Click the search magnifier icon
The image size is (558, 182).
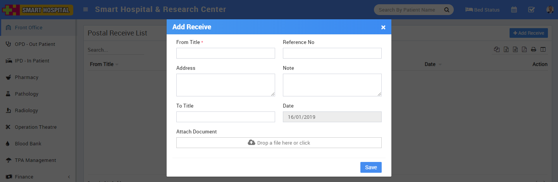[446, 10]
